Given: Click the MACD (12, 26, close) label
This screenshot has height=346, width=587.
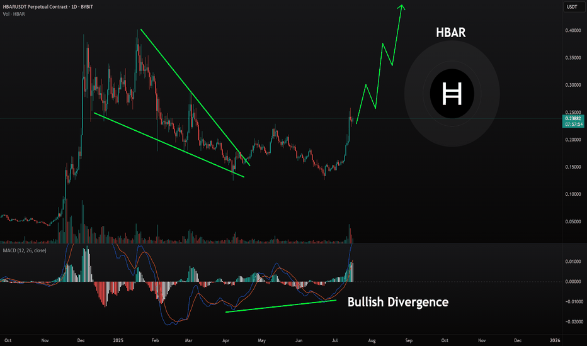Looking at the screenshot, I should pyautogui.click(x=25, y=250).
